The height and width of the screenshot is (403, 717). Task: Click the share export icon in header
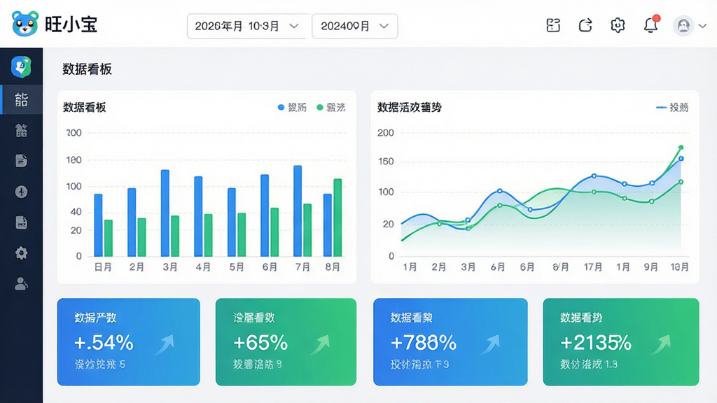pos(585,25)
